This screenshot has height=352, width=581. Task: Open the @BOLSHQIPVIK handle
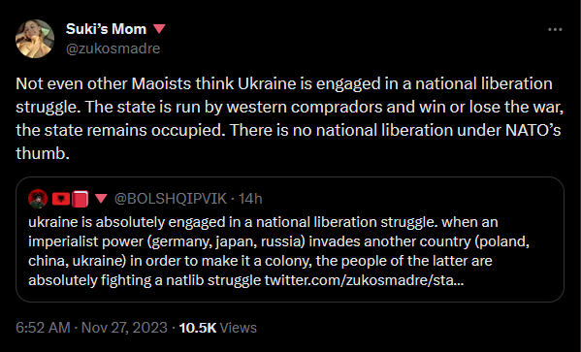click(x=171, y=199)
